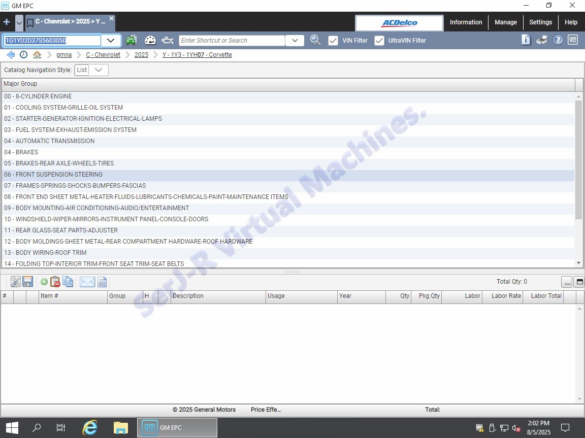The height and width of the screenshot is (438, 585).
Task: Close the C - Chevrolet catalog tab
Action: point(111,18)
